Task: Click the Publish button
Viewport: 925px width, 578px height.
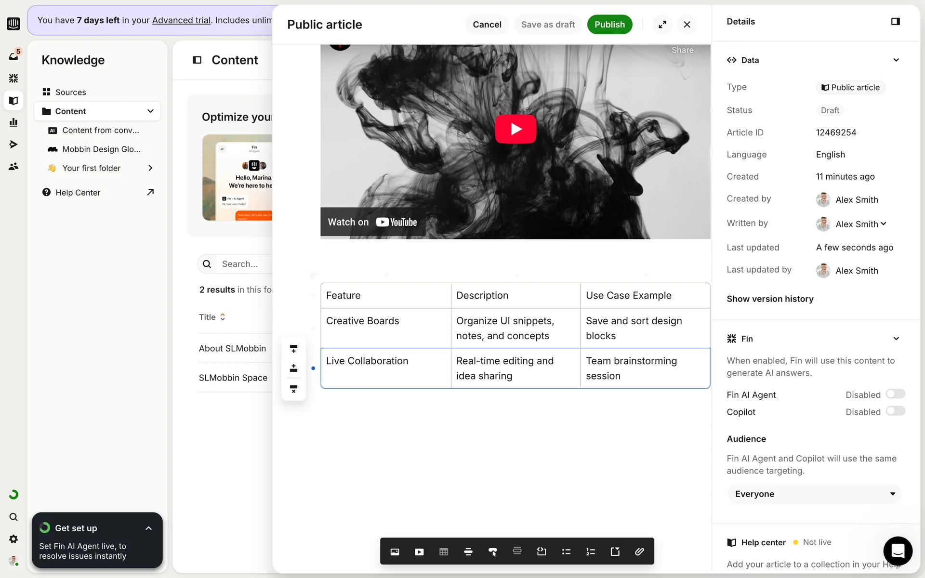Action: 609,25
